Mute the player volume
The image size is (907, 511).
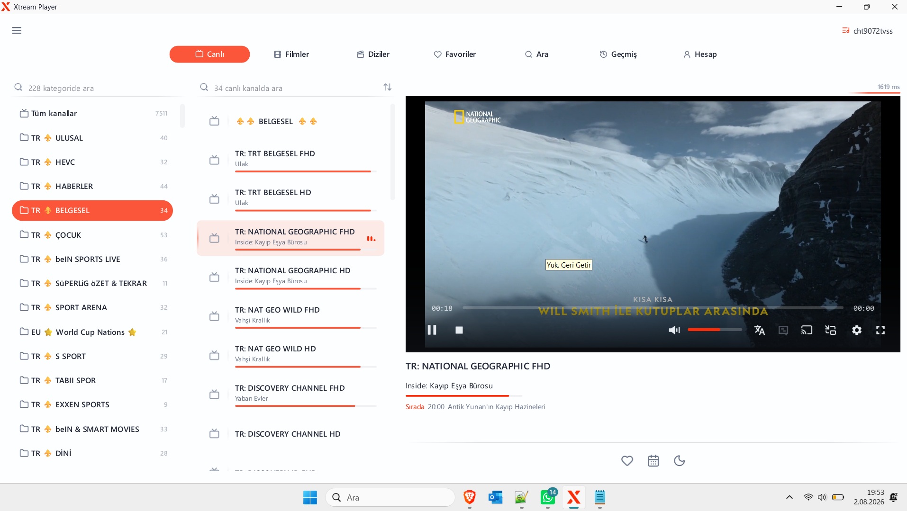674,330
